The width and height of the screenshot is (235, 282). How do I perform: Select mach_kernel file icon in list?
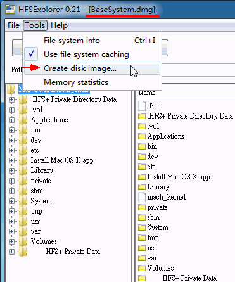[142, 197]
